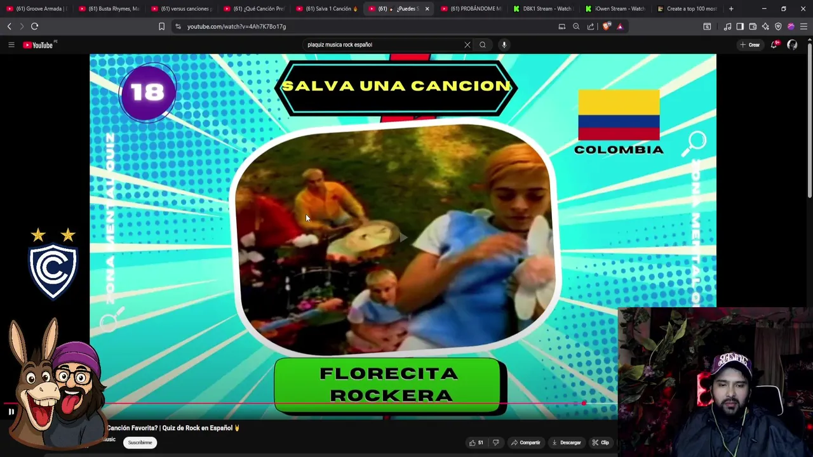Pause the video playback
The width and height of the screenshot is (813, 457).
[11, 412]
